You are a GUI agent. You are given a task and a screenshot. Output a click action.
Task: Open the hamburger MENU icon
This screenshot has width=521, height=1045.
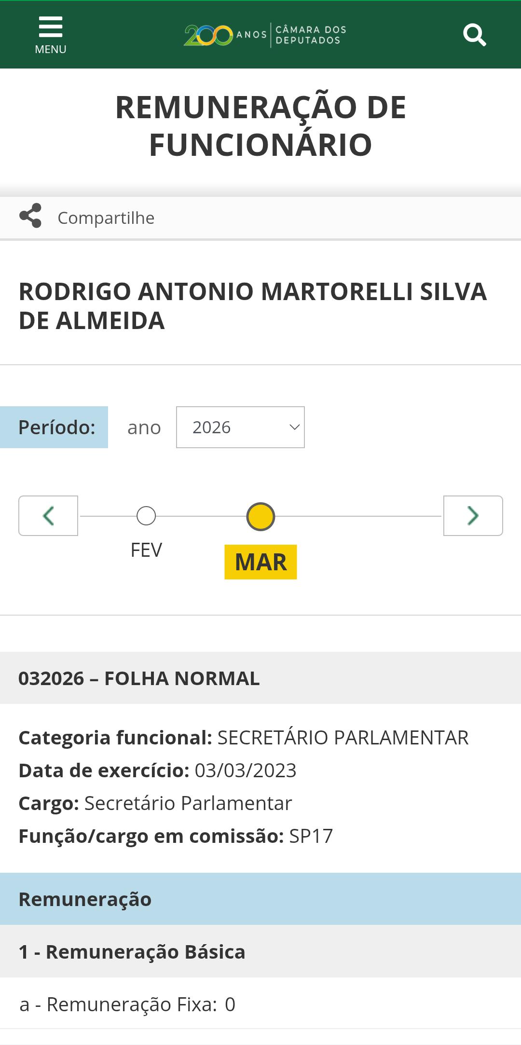[51, 27]
